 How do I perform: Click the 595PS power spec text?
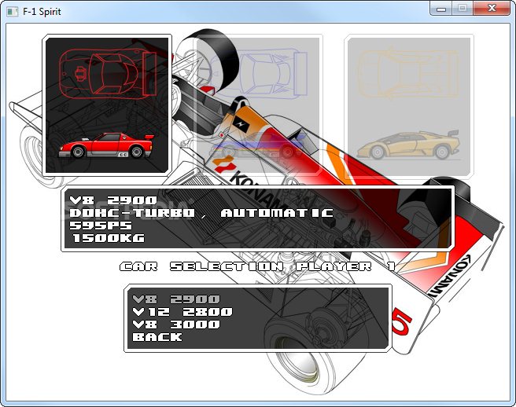(101, 225)
